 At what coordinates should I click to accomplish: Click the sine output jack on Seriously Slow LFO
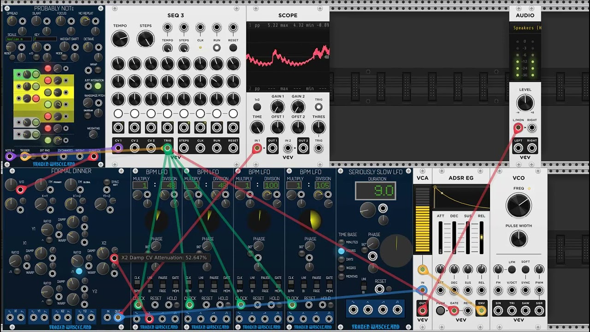click(354, 310)
